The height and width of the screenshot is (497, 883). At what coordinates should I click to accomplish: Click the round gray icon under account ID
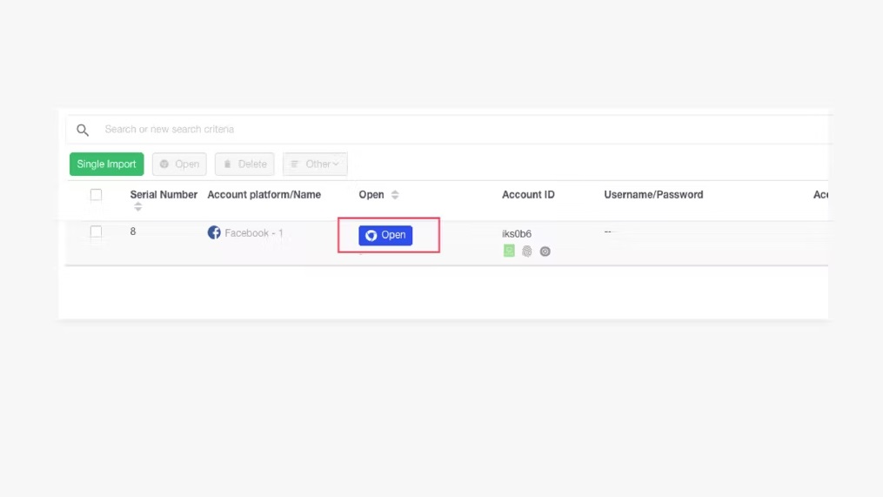(x=545, y=252)
